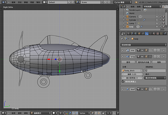
Task: Open the Texture properties tab (checker icon)
Action: coord(158,34)
